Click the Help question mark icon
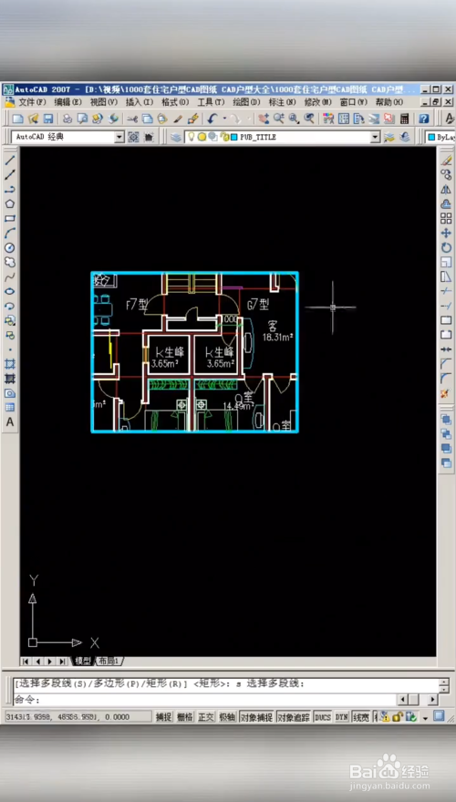 pyautogui.click(x=424, y=119)
